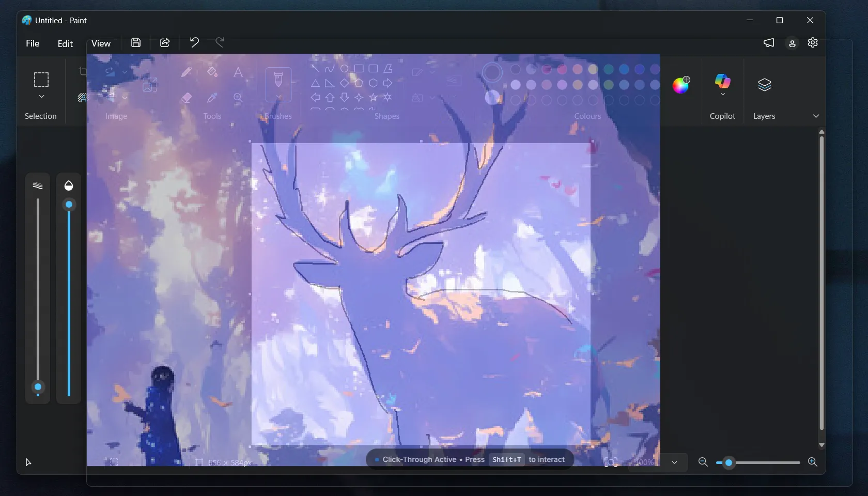868x496 pixels.
Task: Click the scrollbar up arrow
Action: 822,132
